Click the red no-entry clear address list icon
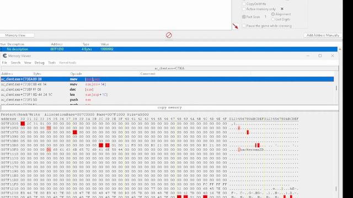 169,35
